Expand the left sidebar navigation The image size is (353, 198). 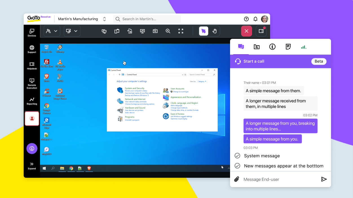pos(32,166)
